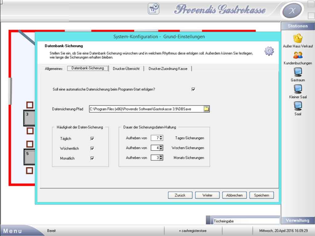
Task: Open Außer Haus Verkauf station
Action: coord(298,41)
